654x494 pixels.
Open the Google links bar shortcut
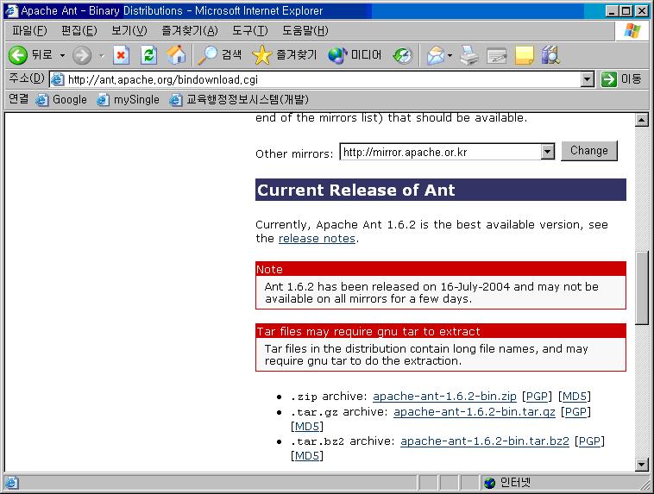61,100
